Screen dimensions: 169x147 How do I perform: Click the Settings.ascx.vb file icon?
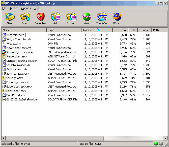click(4, 69)
